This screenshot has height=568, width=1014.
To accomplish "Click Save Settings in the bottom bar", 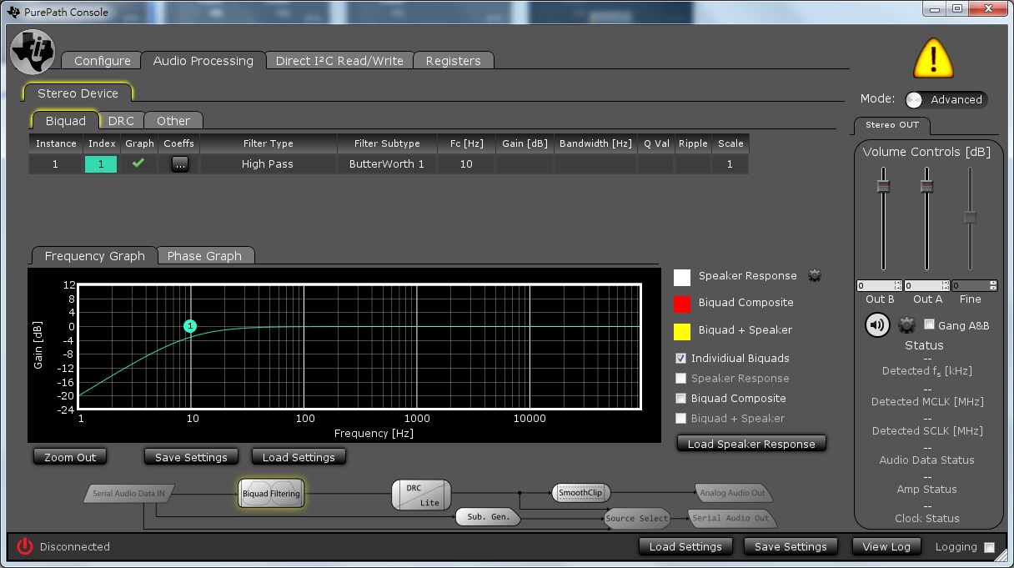I will pos(791,546).
